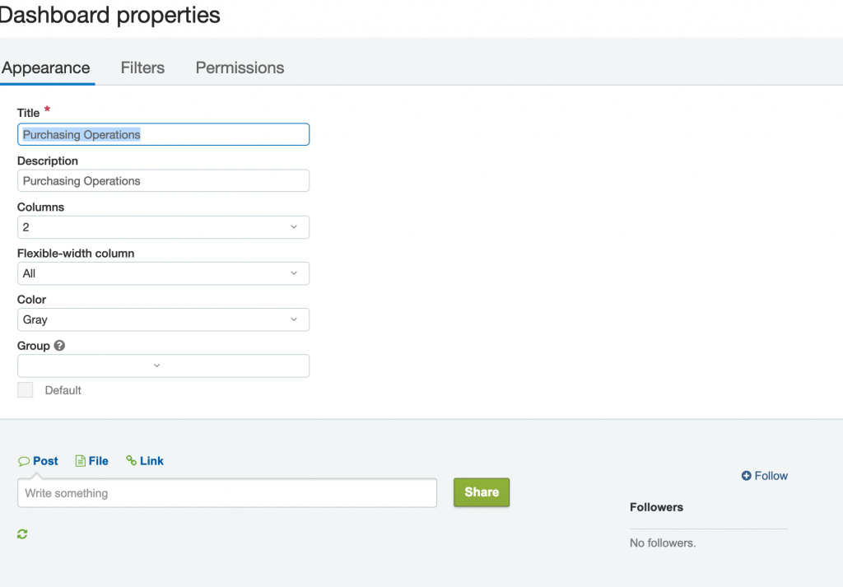Click the Group help question mark icon
Viewport: 843px width, 587px height.
[x=59, y=346]
